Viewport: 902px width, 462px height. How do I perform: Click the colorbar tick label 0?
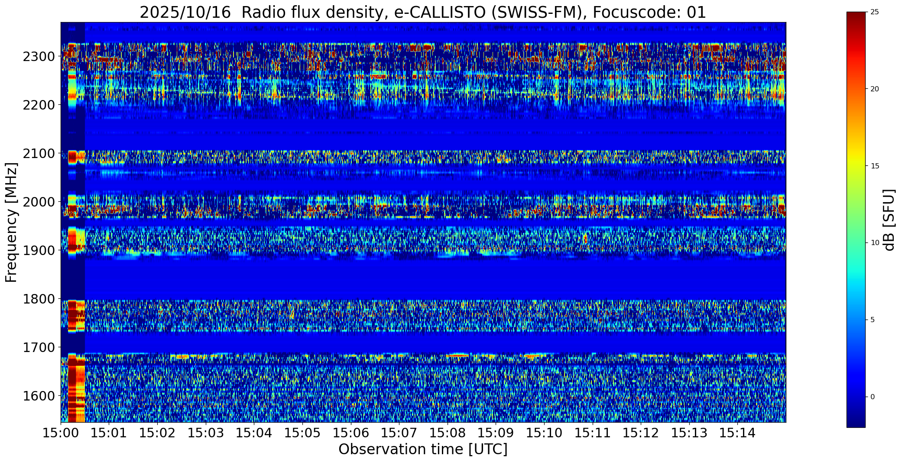[x=872, y=397]
